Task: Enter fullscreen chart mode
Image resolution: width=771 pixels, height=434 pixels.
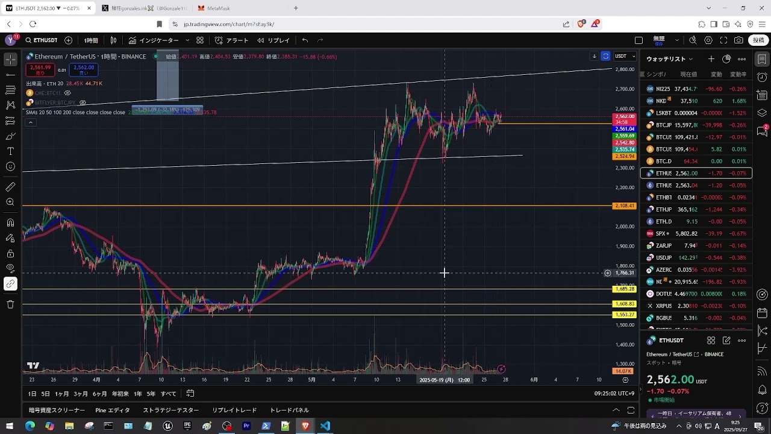Action: 723,40
